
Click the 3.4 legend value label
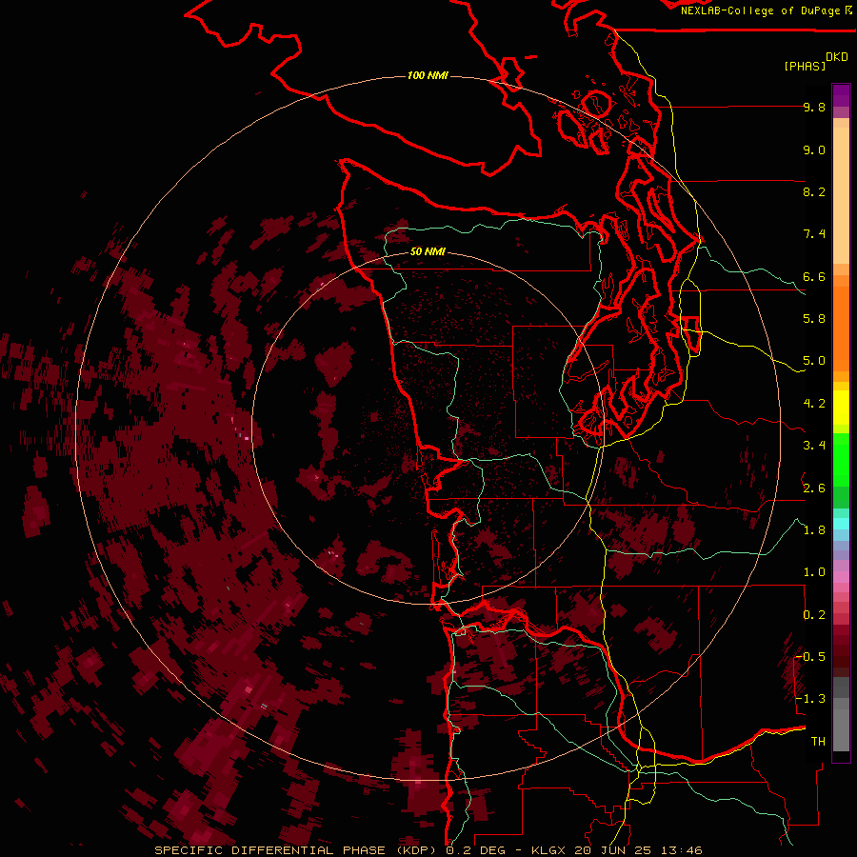coord(814,446)
